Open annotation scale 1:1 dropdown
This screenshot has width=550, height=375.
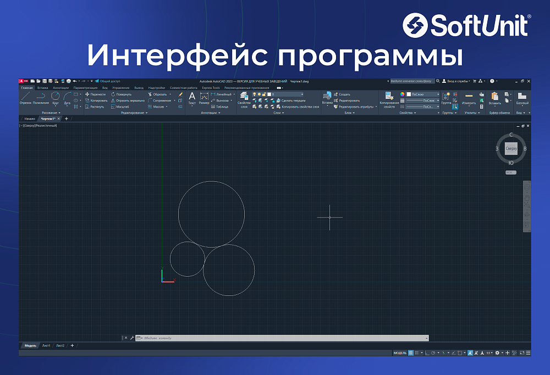tap(490, 352)
